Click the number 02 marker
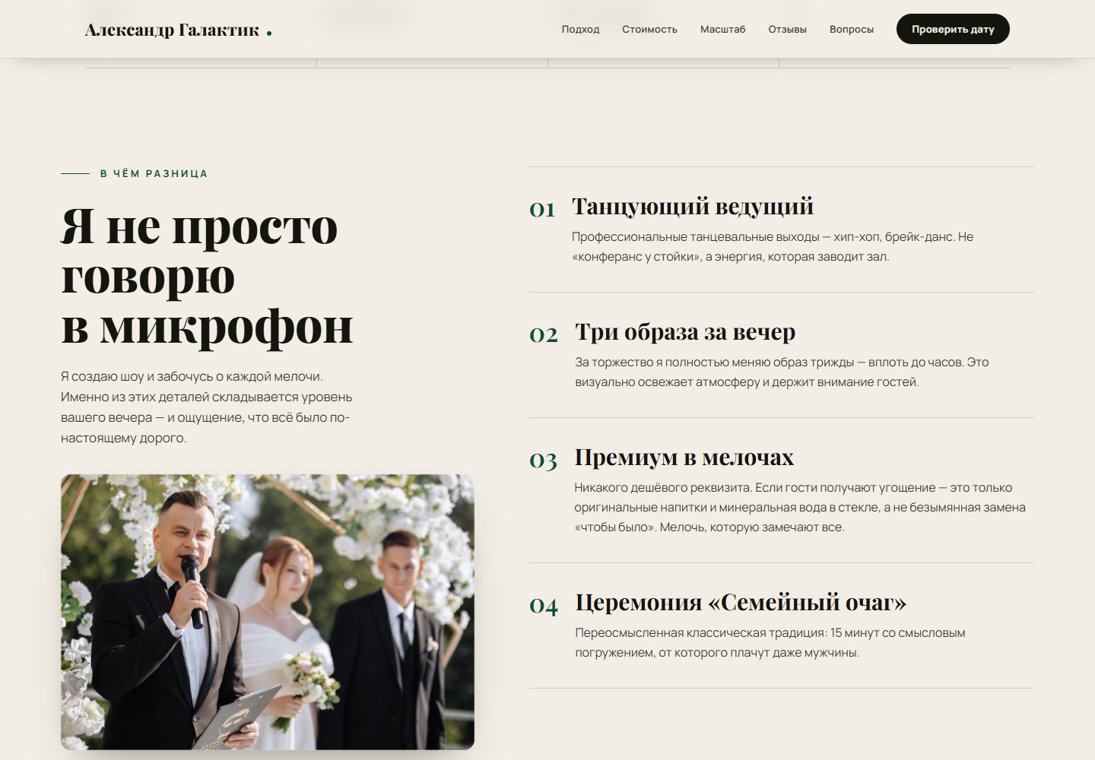This screenshot has height=760, width=1095. coord(544,334)
